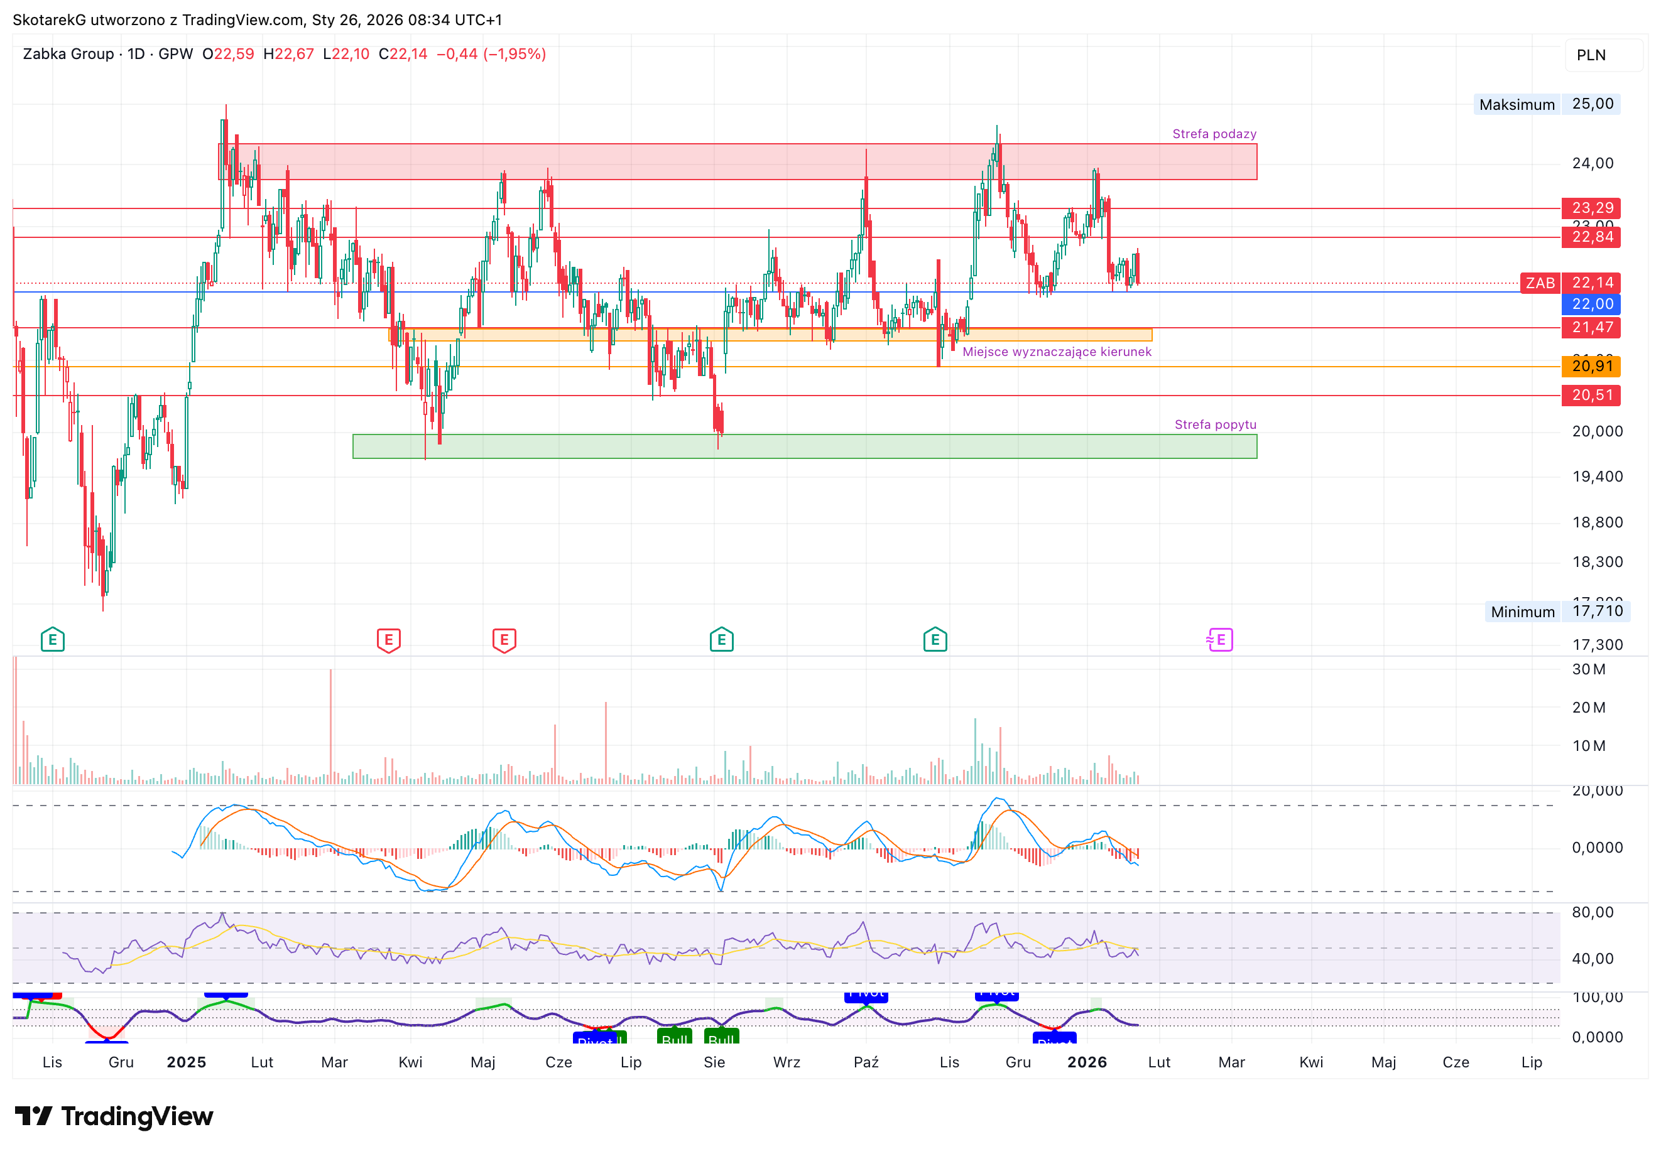Click the red 20,51 price level label
This screenshot has width=1661, height=1154.
pos(1591,396)
